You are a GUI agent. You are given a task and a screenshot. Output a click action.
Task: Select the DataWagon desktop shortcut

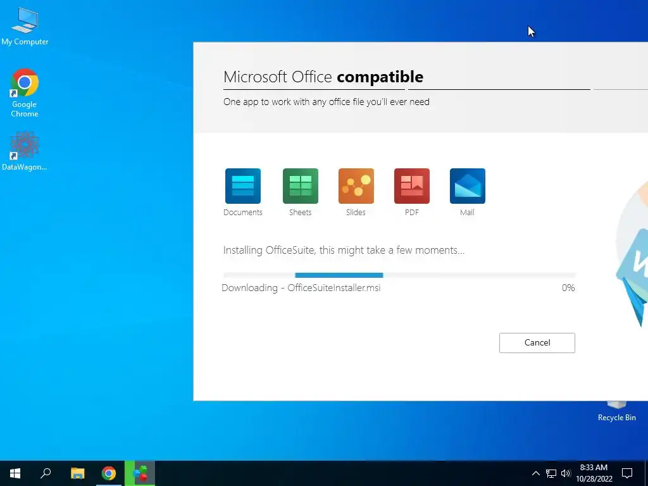click(x=25, y=151)
